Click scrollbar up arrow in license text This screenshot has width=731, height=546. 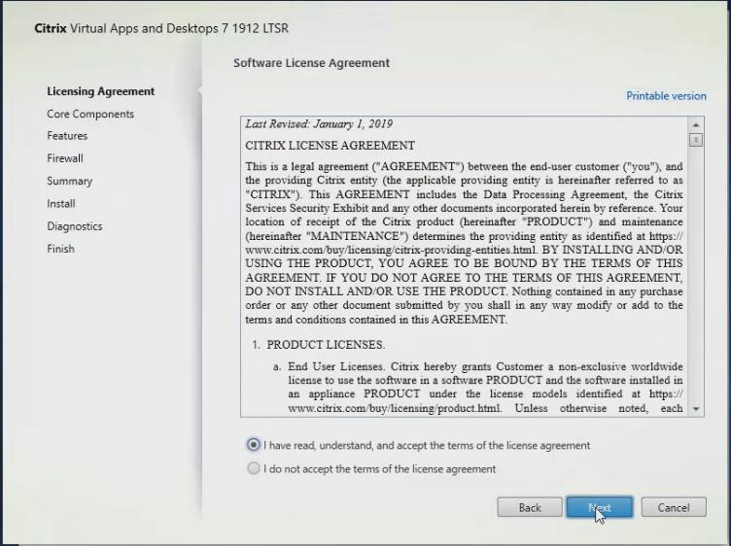pos(696,125)
